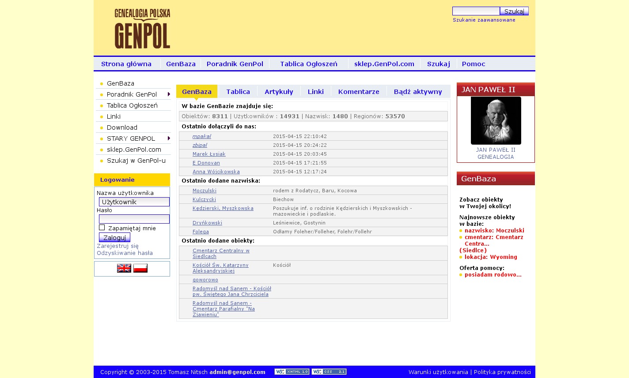629x378 pixels.
Task: Click the GenPol logo in header
Action: 142,29
